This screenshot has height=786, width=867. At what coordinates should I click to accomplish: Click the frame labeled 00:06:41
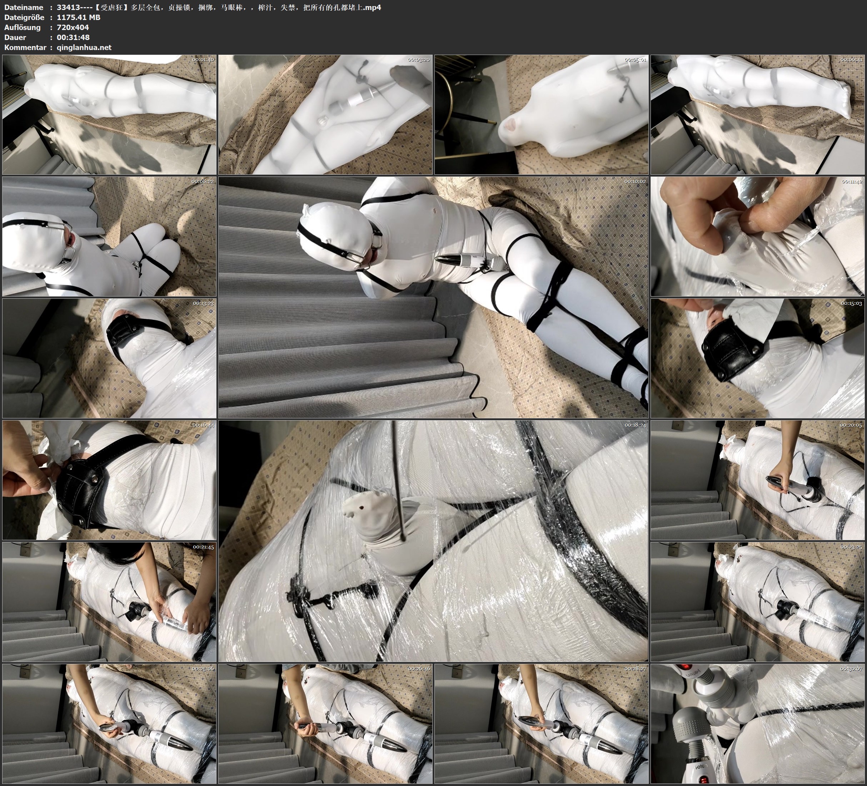(x=757, y=114)
